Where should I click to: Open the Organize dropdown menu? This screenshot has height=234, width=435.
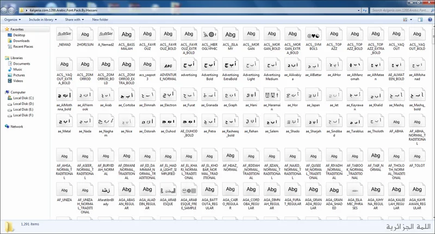click(13, 20)
